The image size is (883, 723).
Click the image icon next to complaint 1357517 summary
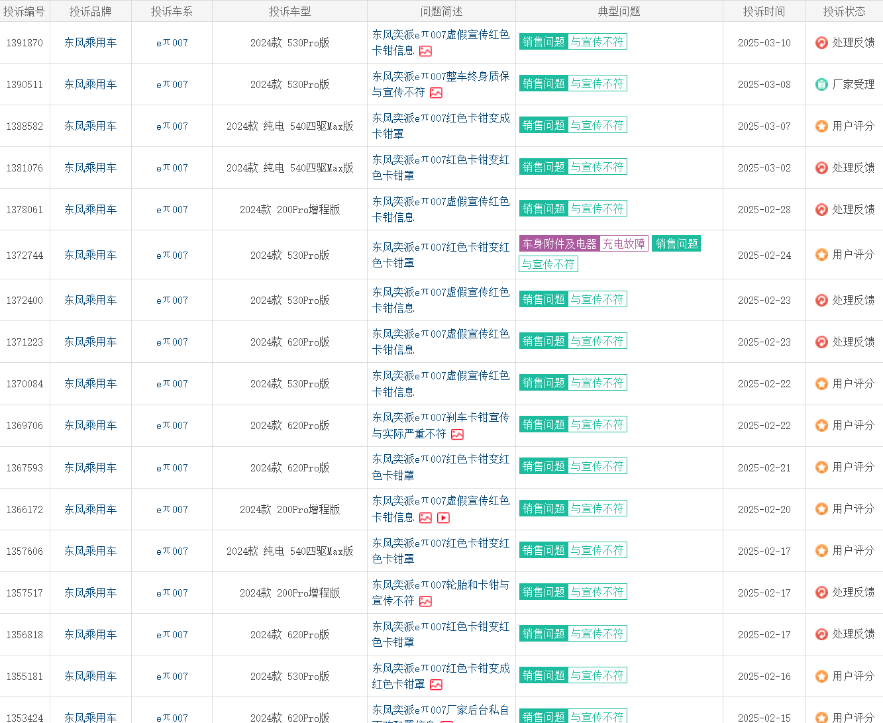[x=426, y=602]
